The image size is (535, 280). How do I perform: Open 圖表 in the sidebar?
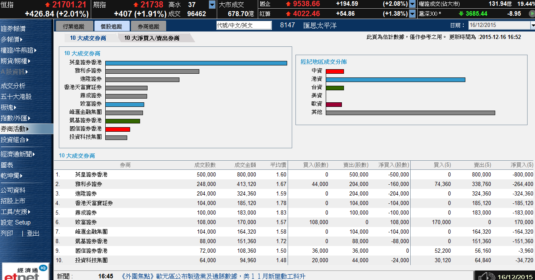[x=7, y=165]
